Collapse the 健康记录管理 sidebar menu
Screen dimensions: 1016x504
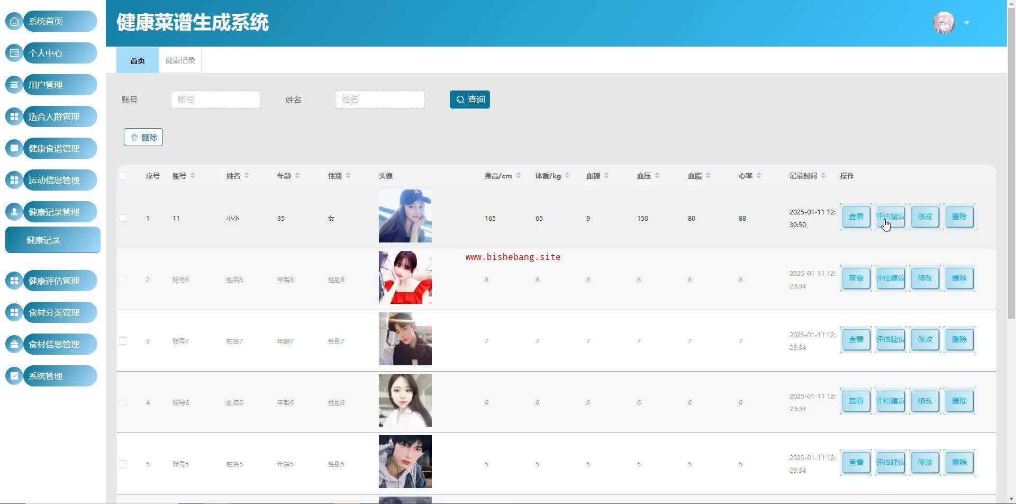tap(60, 212)
